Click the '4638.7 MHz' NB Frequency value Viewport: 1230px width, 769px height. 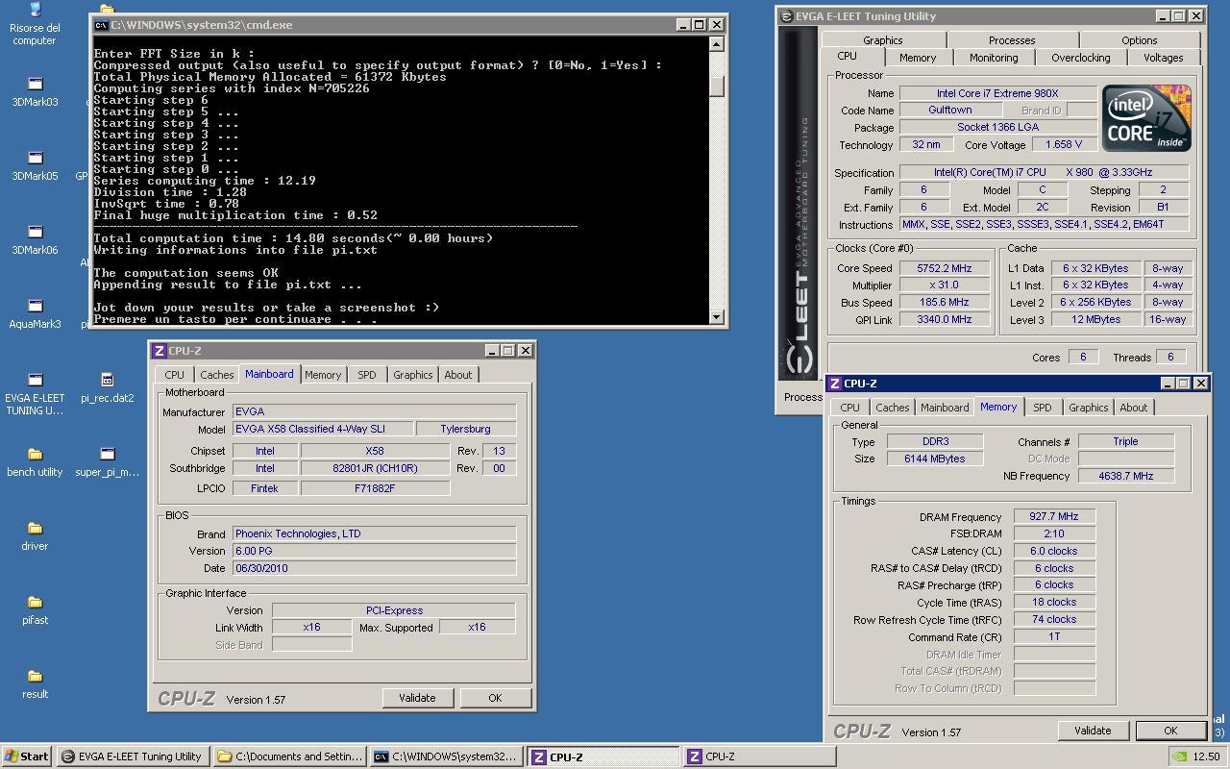click(x=1125, y=476)
